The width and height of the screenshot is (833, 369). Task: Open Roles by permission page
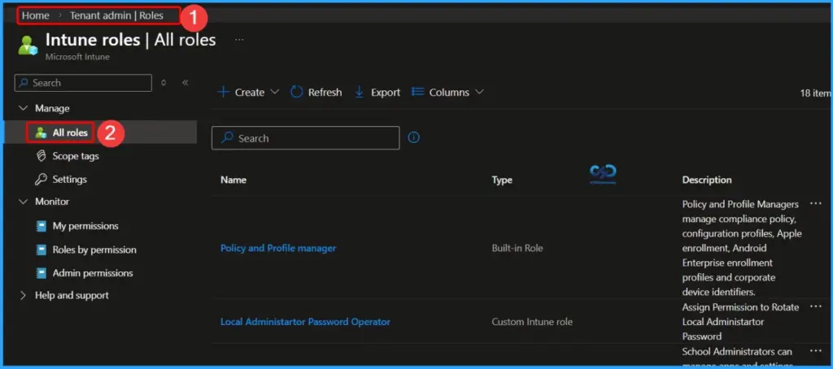tap(94, 250)
